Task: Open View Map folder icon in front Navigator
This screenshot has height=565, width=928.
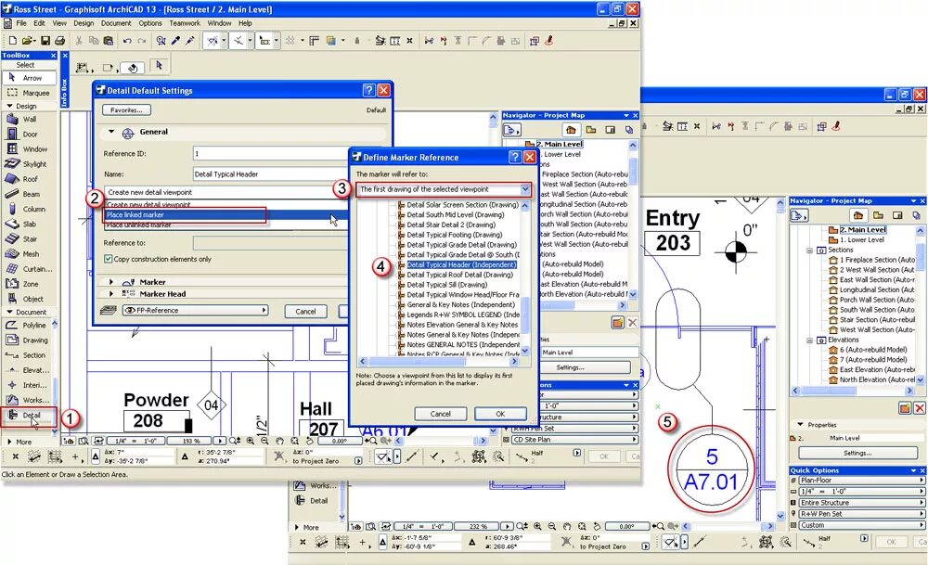Action: tap(590, 130)
